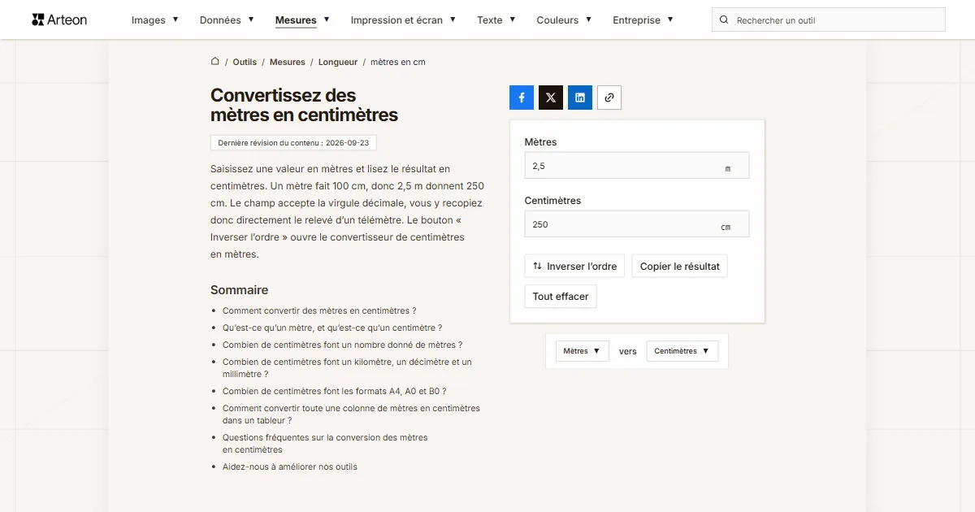Open the Texte menu
975x512 pixels.
(496, 20)
